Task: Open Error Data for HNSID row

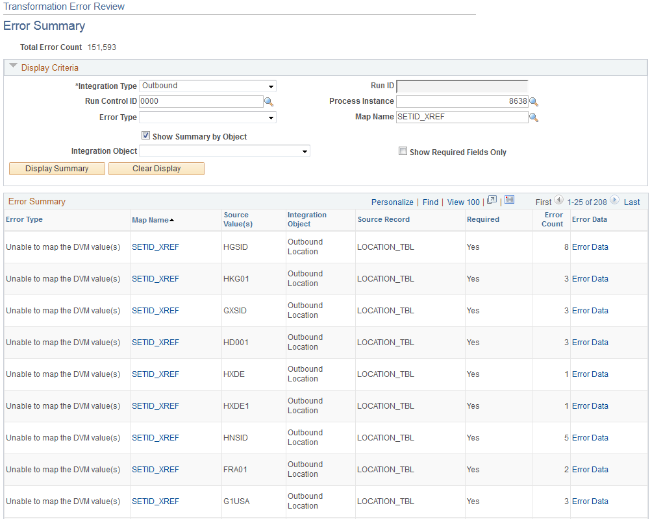Action: [x=590, y=438]
